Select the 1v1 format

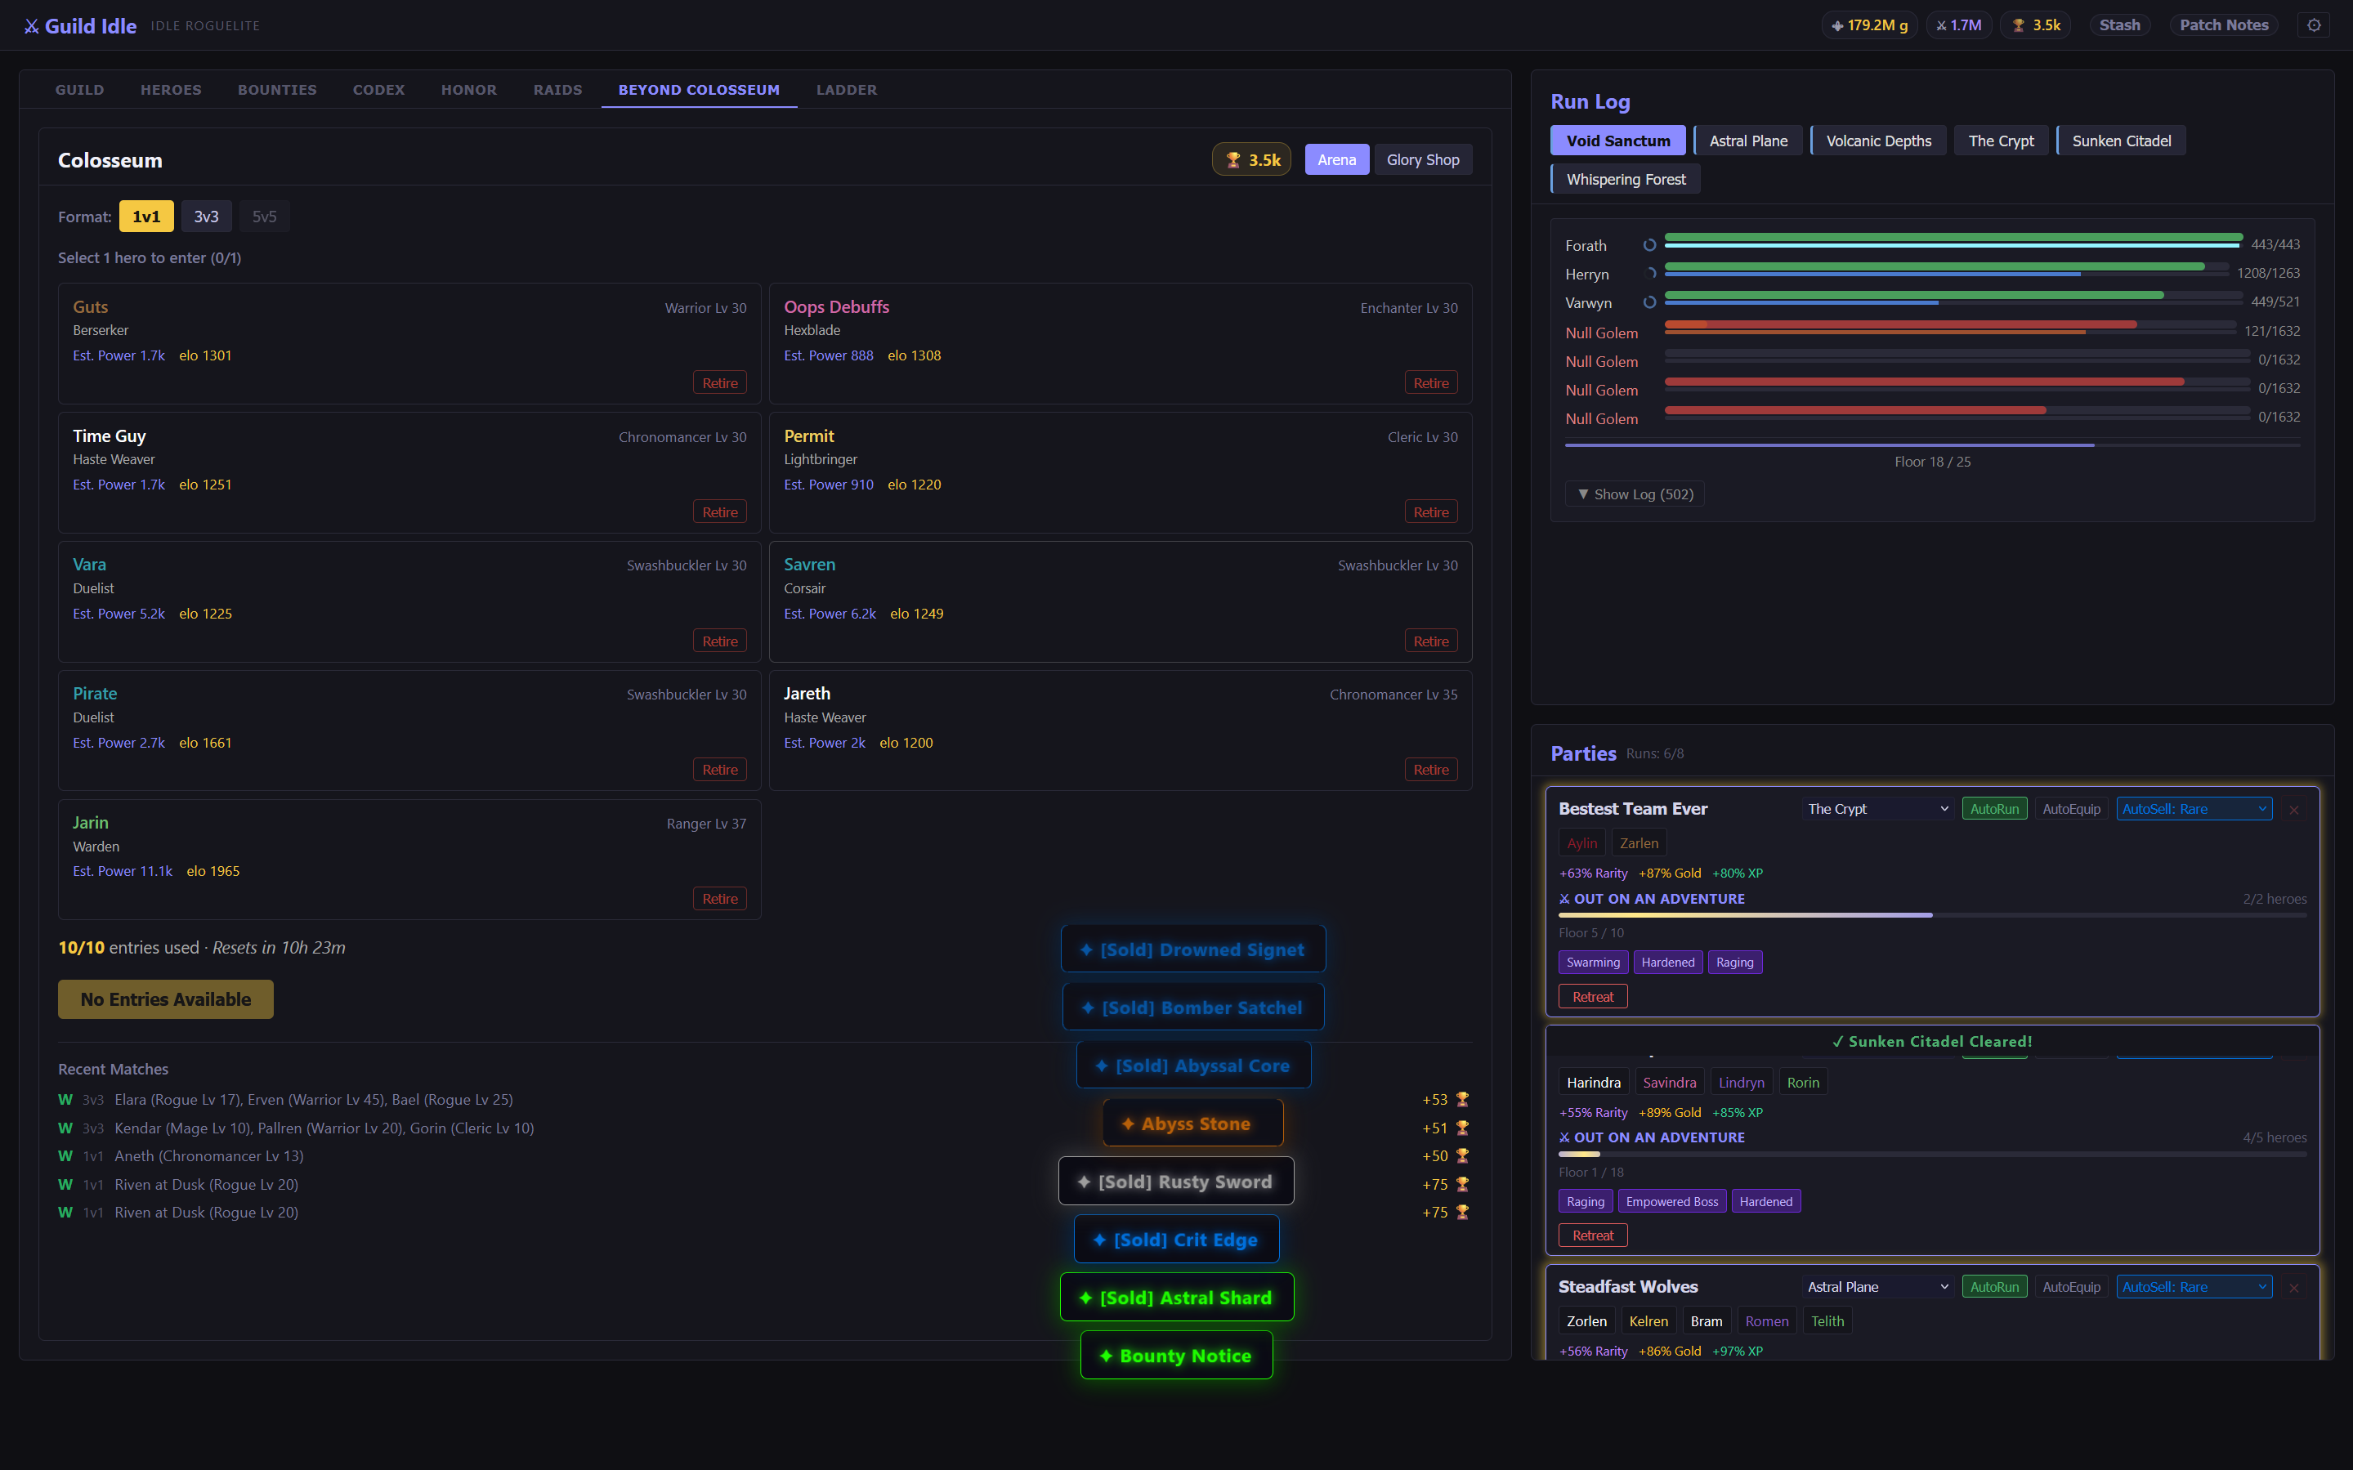pyautogui.click(x=145, y=216)
